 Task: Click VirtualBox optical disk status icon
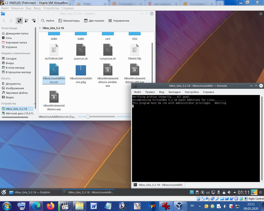point(203,199)
